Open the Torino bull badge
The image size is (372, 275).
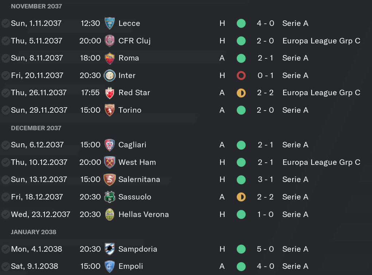[110, 110]
